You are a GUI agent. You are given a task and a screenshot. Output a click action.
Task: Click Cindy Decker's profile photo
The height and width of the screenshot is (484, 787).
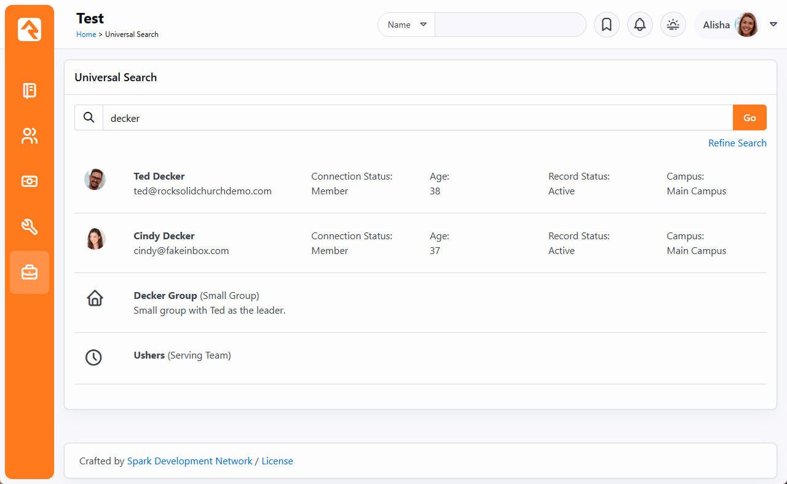point(95,239)
